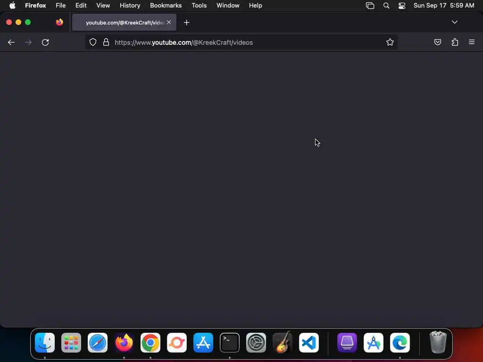Open System Settings from the Dock
The image size is (483, 362).
point(256,343)
